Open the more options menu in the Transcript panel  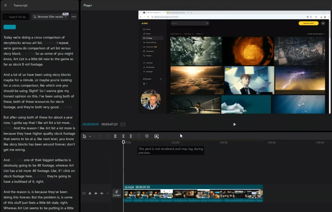(74, 16)
